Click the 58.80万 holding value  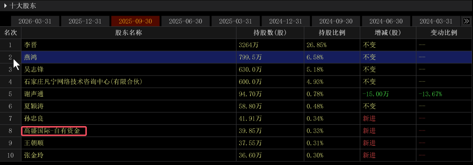250,107
